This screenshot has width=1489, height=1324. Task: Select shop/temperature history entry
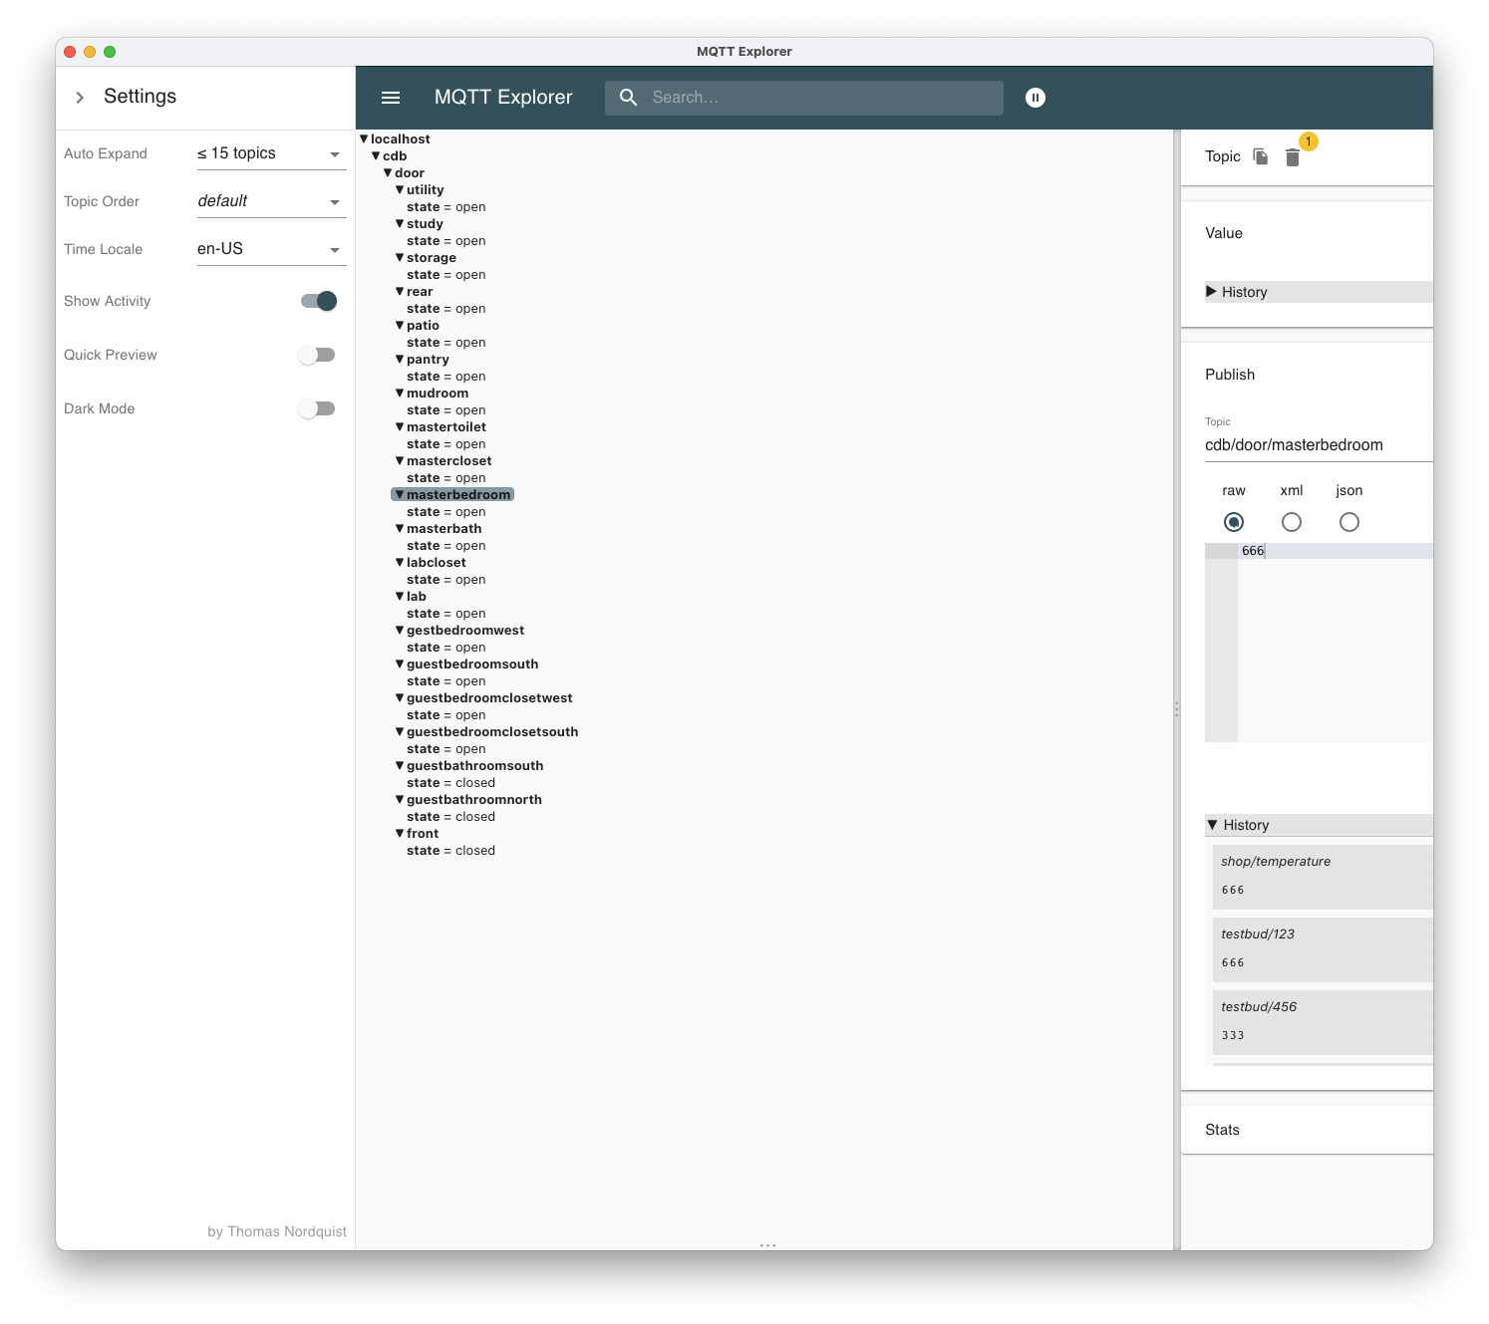pos(1323,877)
